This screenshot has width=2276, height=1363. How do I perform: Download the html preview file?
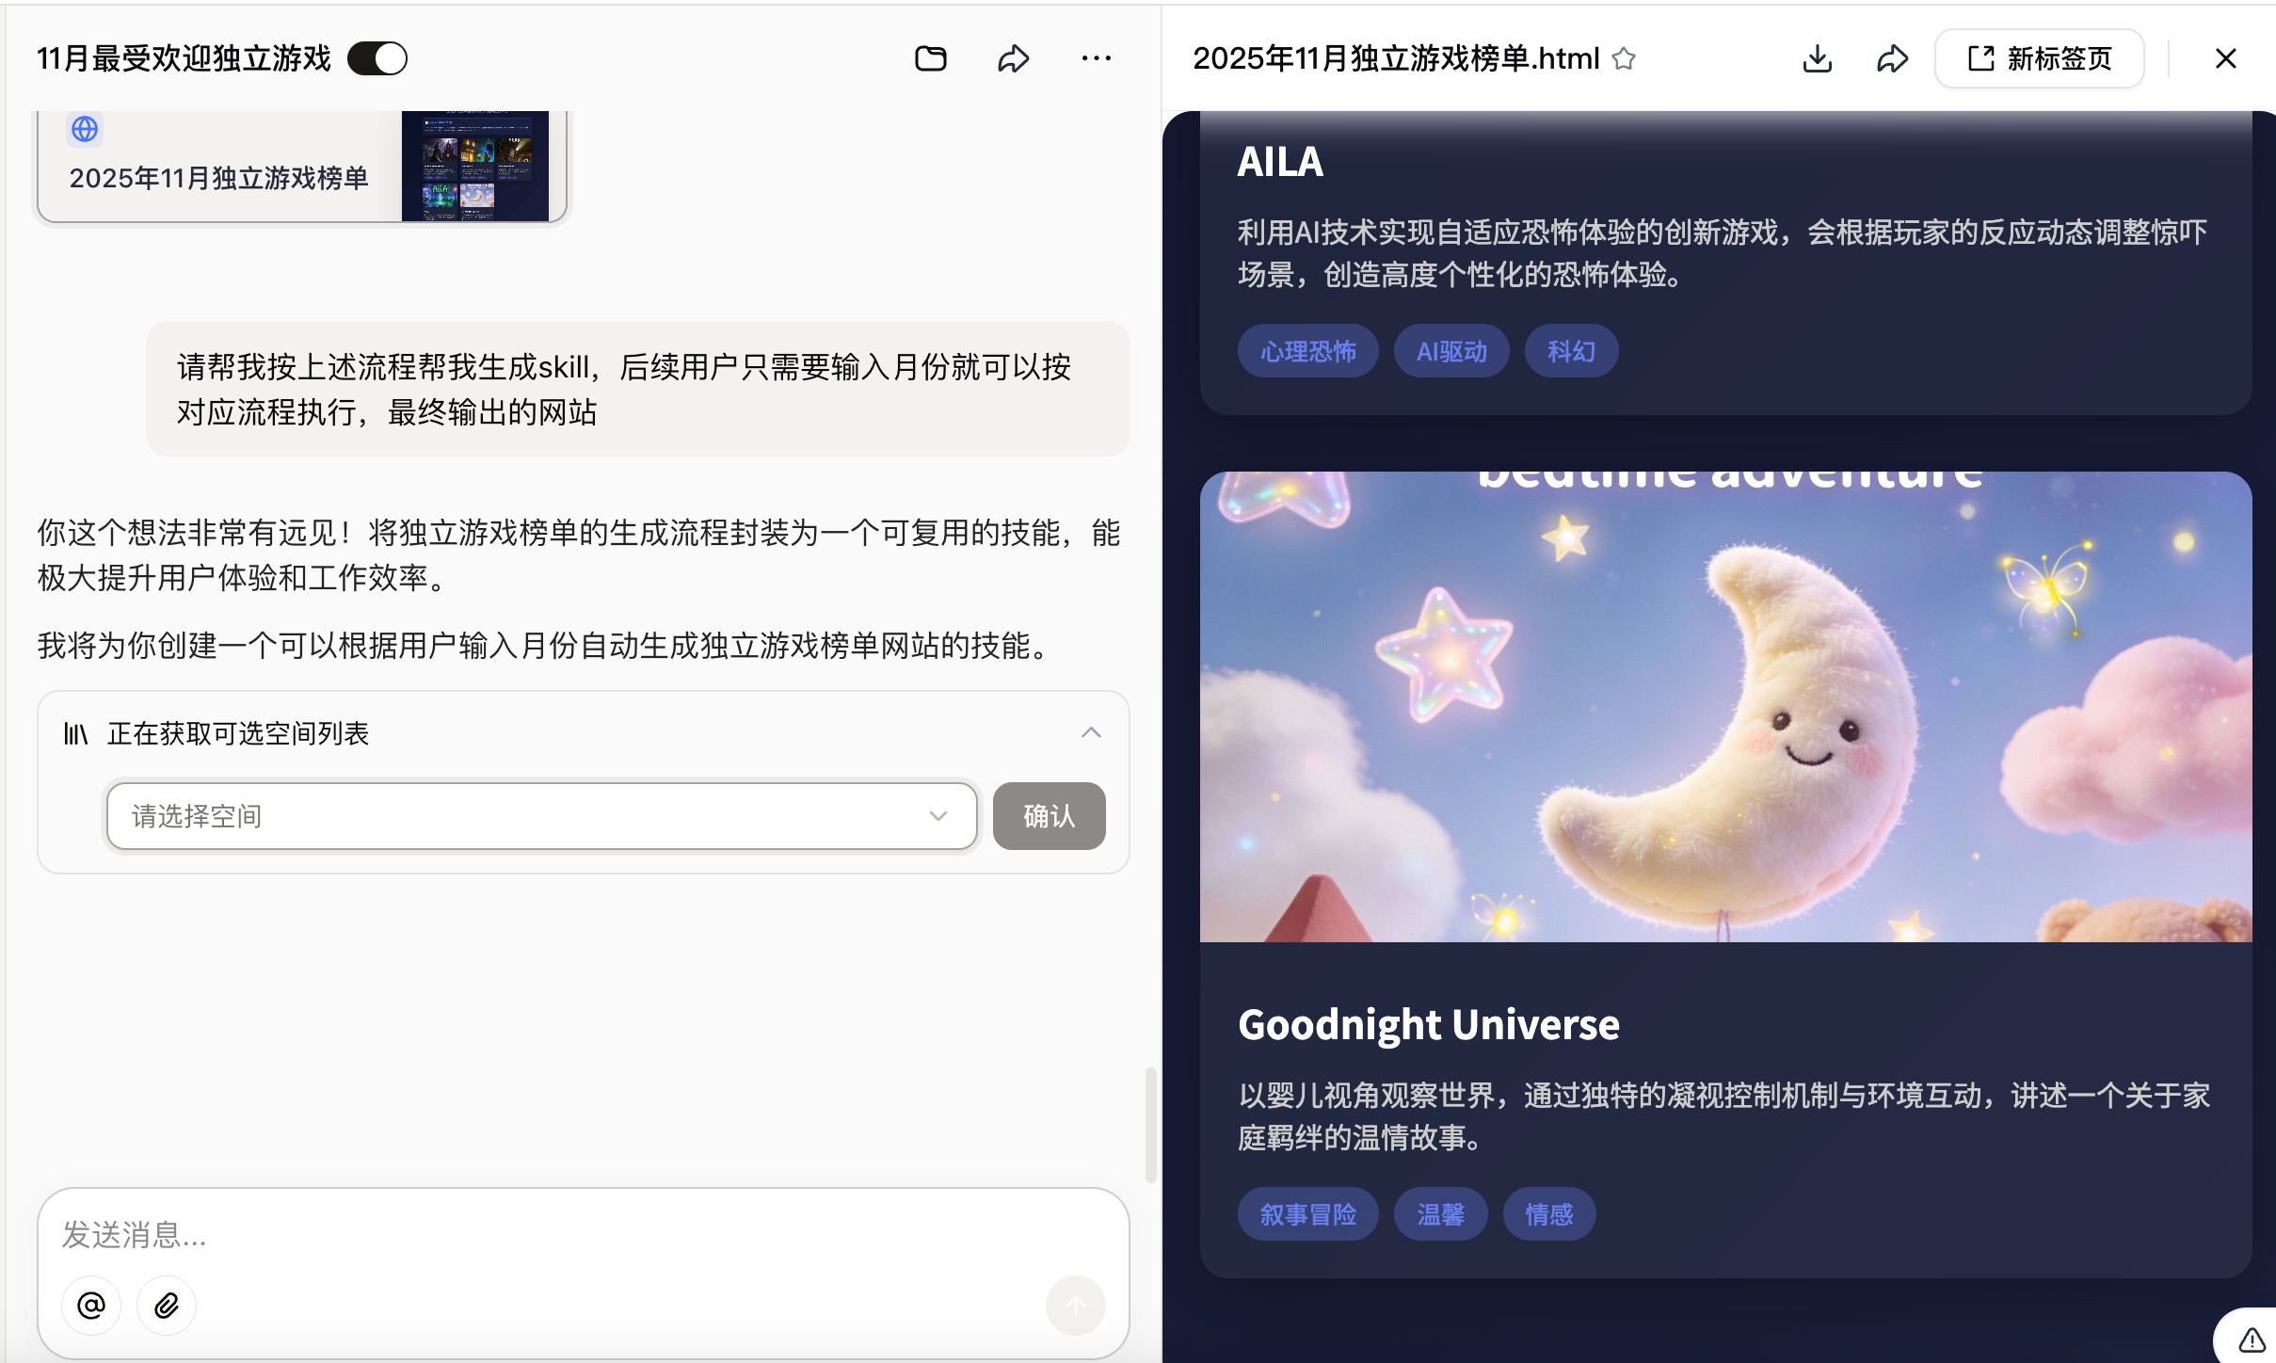[1817, 58]
